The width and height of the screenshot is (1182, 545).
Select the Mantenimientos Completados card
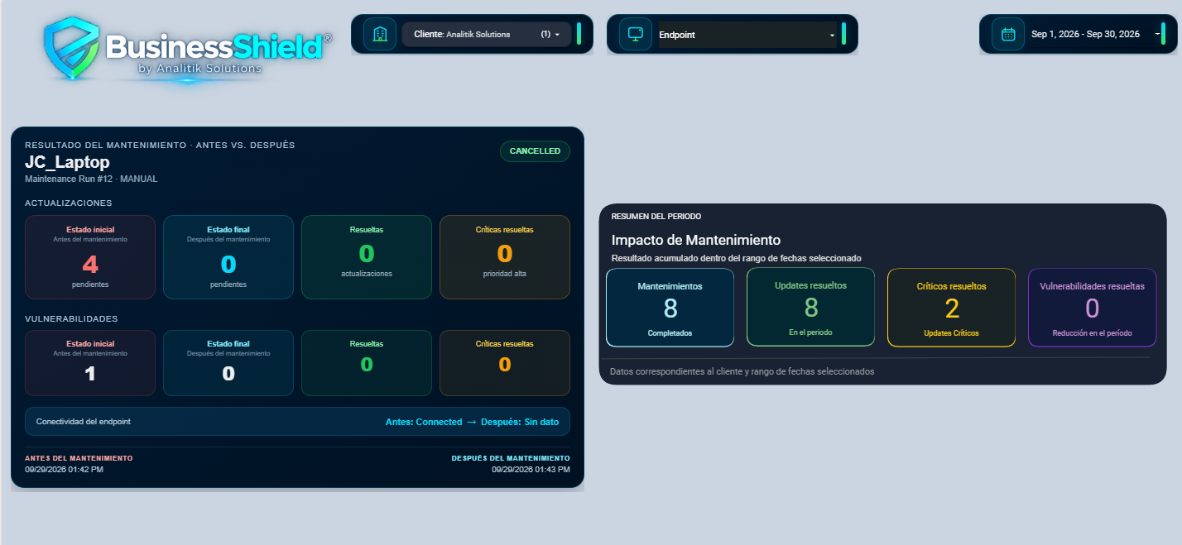coord(670,308)
